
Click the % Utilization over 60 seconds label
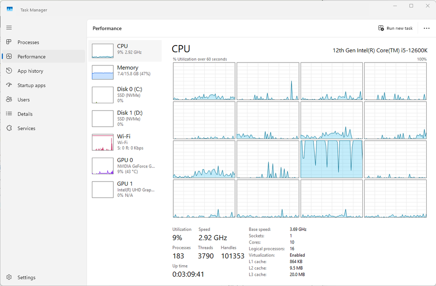(200, 59)
